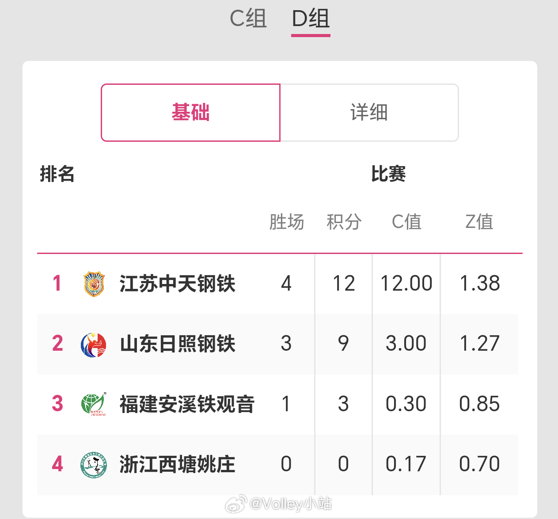Select the 比赛 section header
The width and height of the screenshot is (558, 519).
(x=388, y=174)
